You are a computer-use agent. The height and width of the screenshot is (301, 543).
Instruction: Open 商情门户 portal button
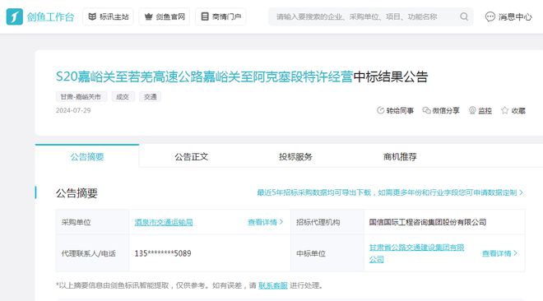221,16
